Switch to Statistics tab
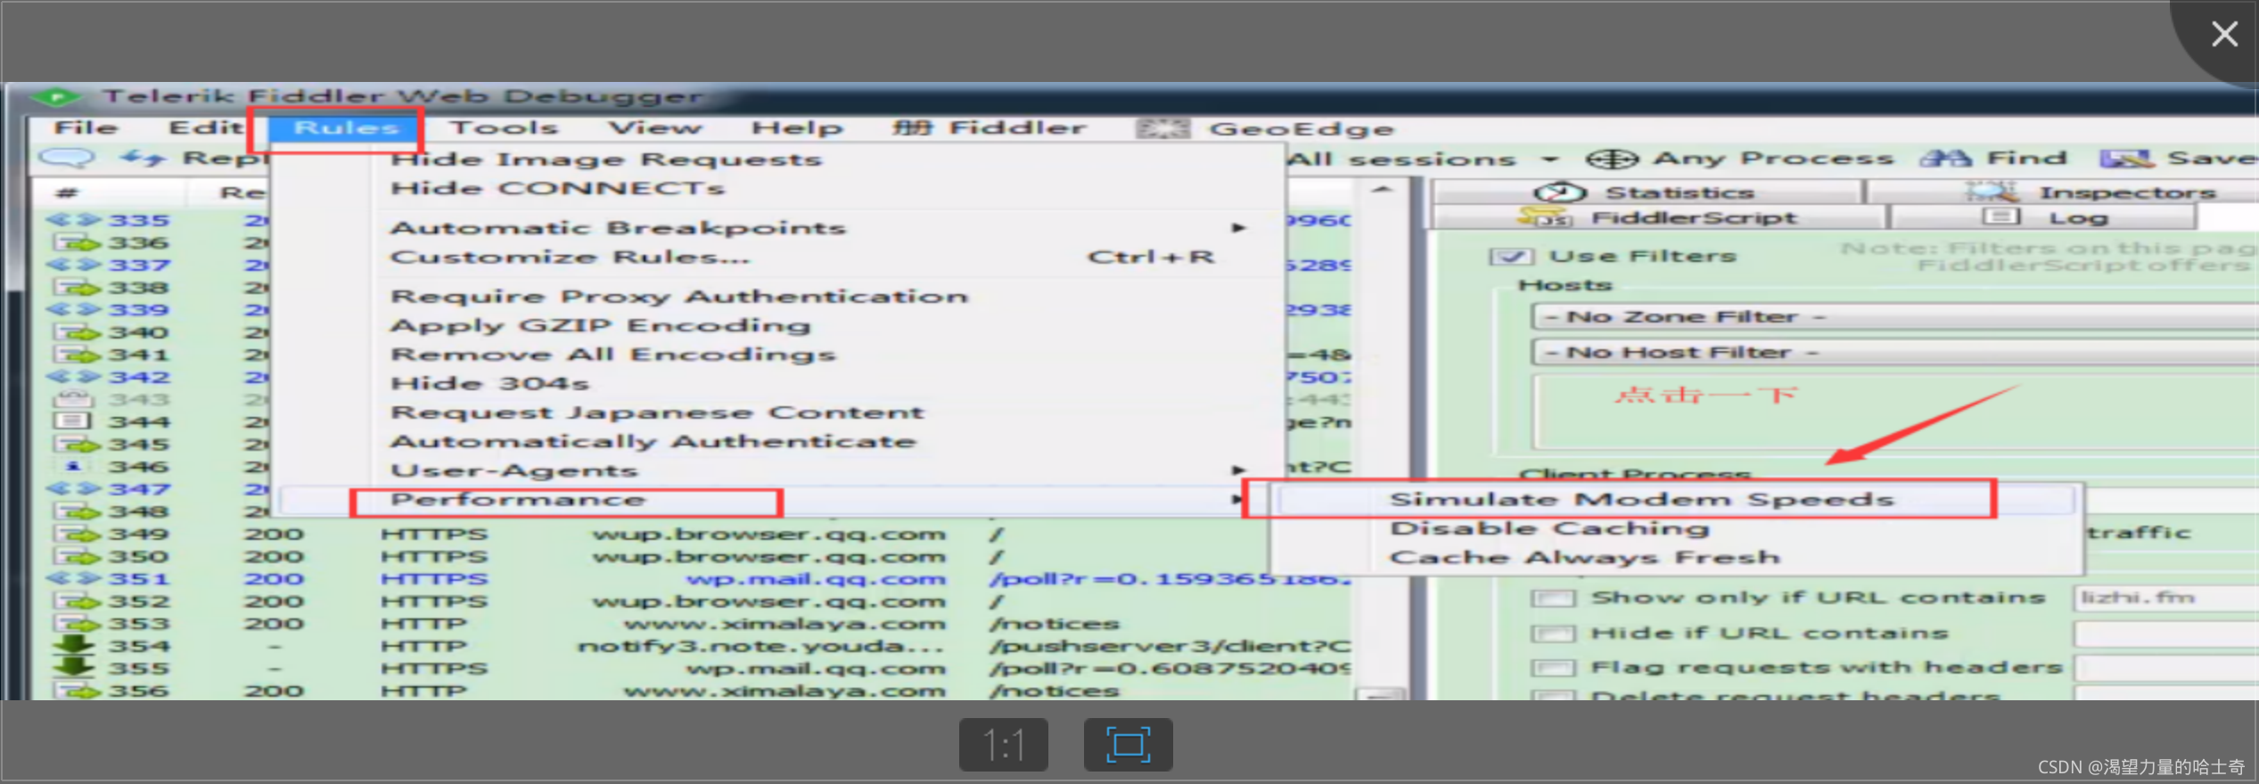This screenshot has width=2259, height=784. (1647, 192)
